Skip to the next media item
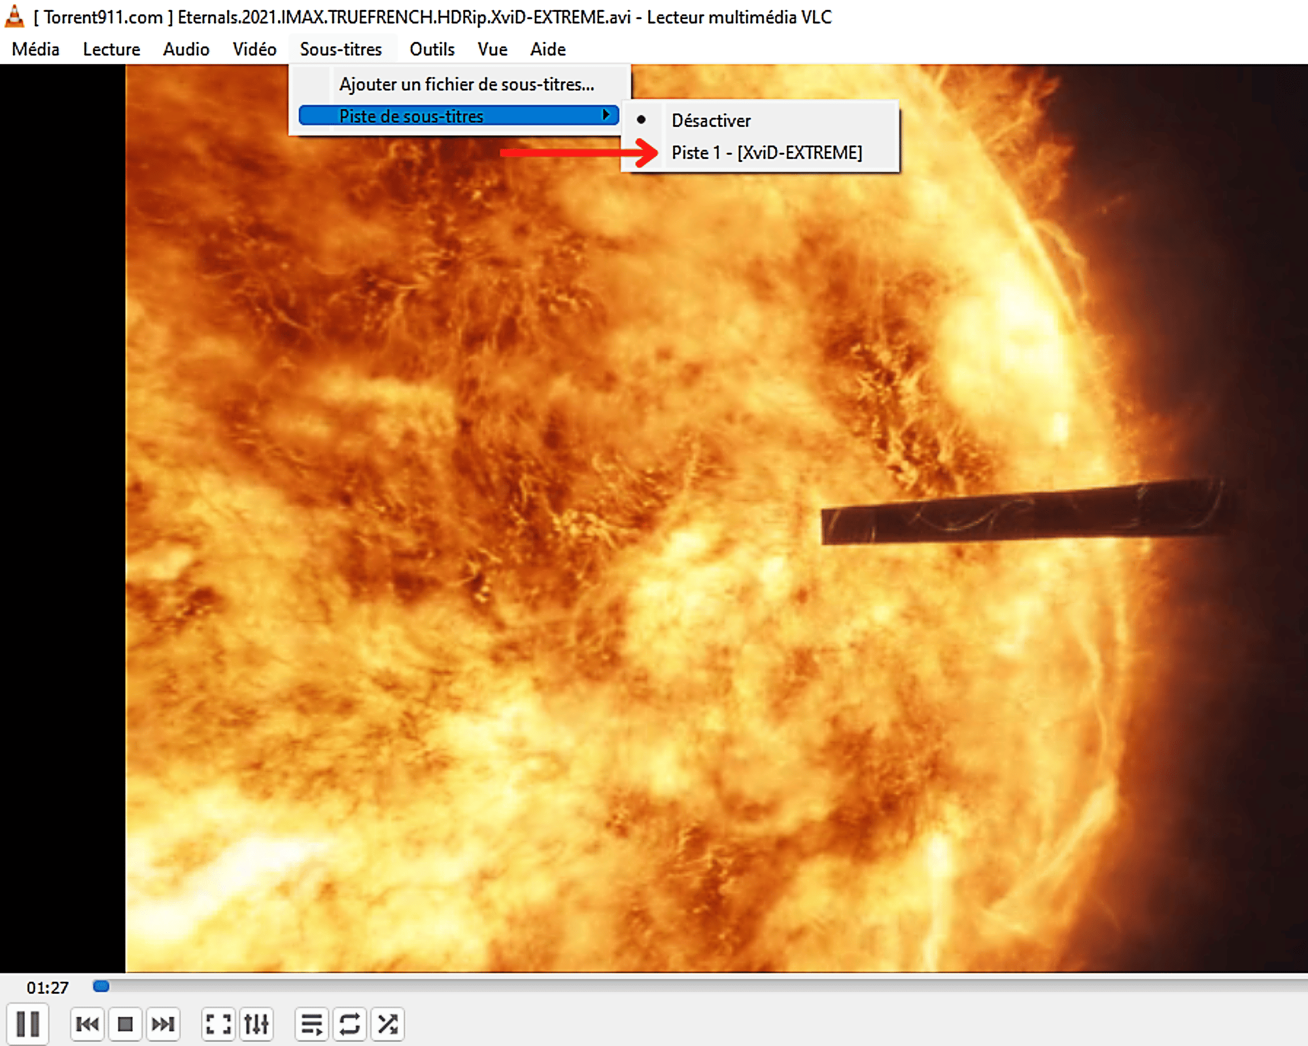 pos(163,1024)
